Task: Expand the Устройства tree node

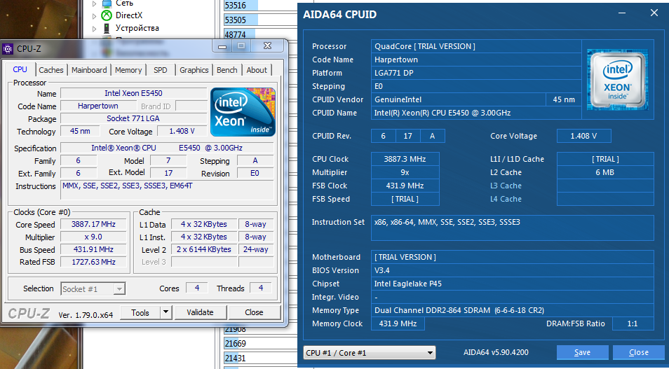Action: [94, 29]
